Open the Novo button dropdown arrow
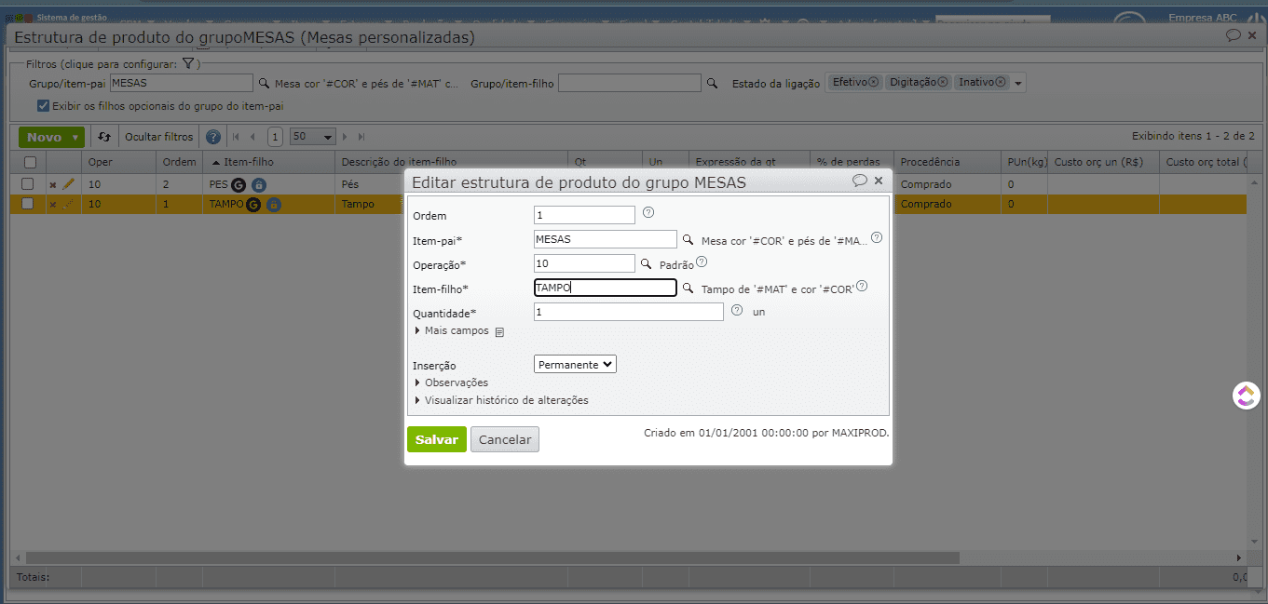This screenshot has height=604, width=1268. pyautogui.click(x=75, y=137)
